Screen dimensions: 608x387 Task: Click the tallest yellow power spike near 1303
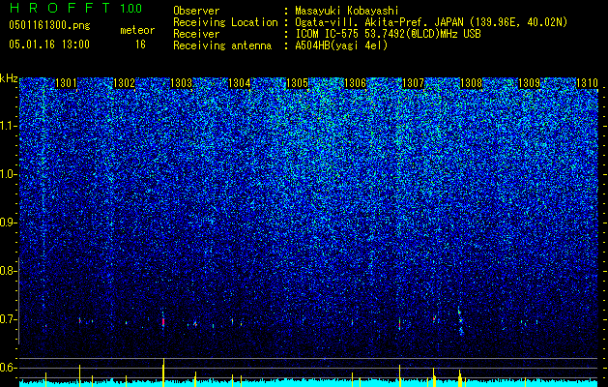coord(163,372)
